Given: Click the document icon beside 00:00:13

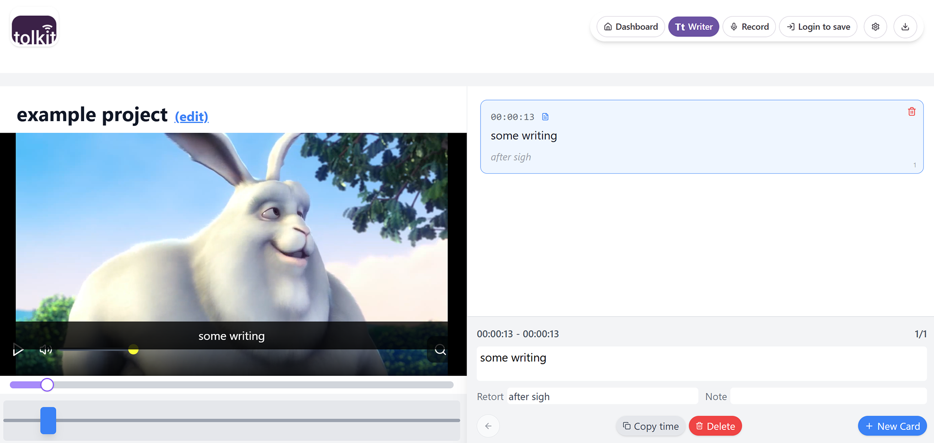Looking at the screenshot, I should coord(545,117).
